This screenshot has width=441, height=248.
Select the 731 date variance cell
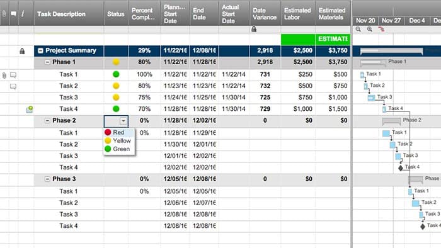tap(265, 74)
